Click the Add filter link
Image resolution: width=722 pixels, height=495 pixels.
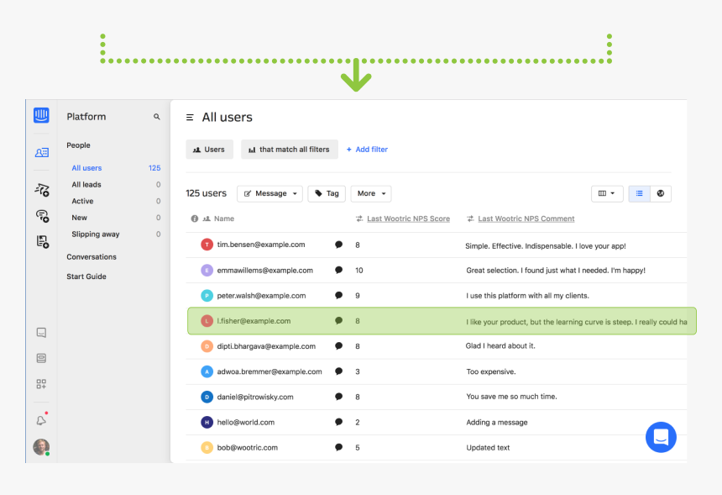pos(367,150)
